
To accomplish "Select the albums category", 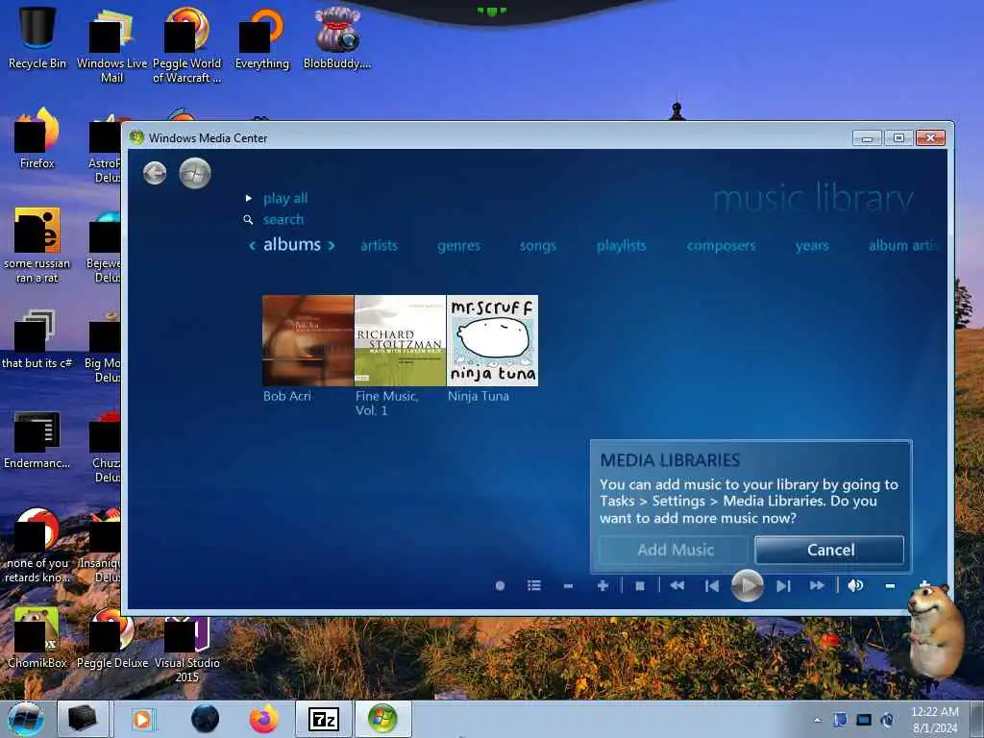I will (x=292, y=244).
